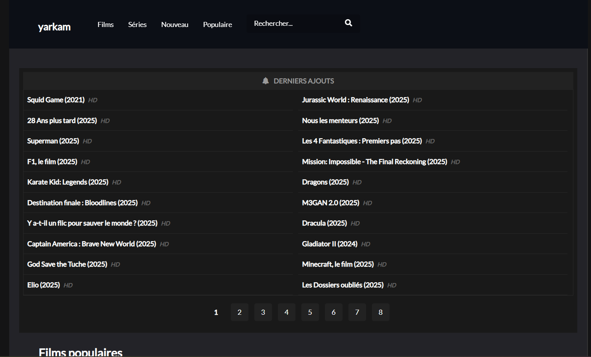The width and height of the screenshot is (591, 357).
Task: Jump to page 5 in pagination
Action: coord(310,312)
